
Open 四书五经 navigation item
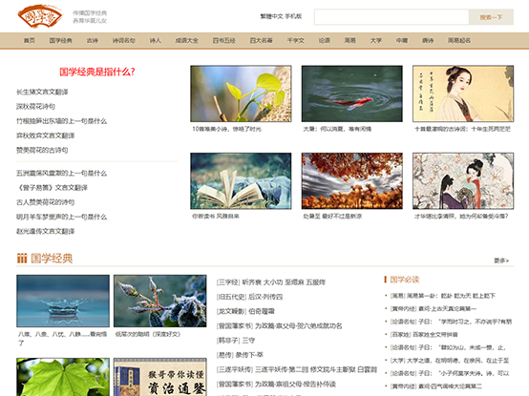[x=224, y=40]
